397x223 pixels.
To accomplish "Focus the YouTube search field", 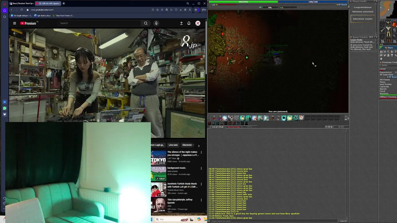I will [99, 23].
